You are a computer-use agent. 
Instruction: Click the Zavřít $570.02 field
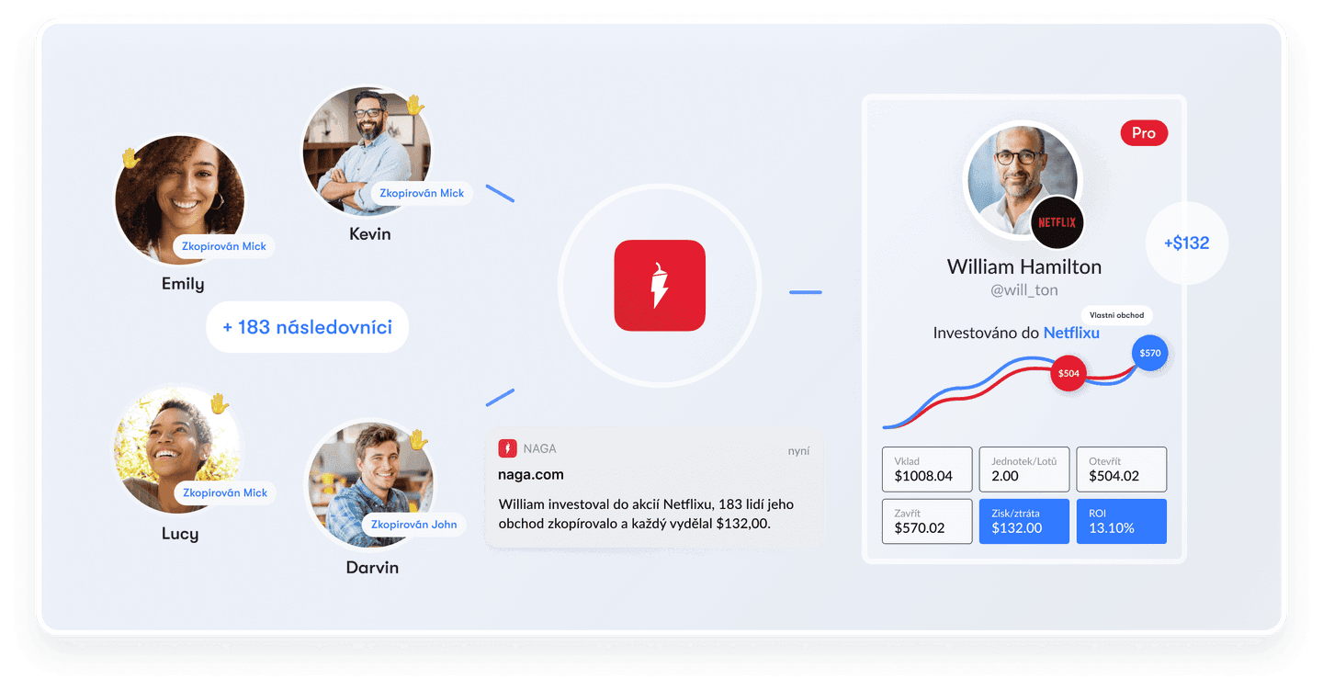pyautogui.click(x=927, y=521)
